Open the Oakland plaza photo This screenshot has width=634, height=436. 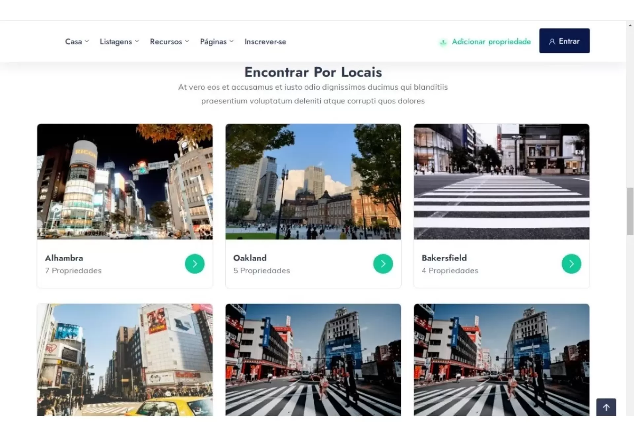313,181
